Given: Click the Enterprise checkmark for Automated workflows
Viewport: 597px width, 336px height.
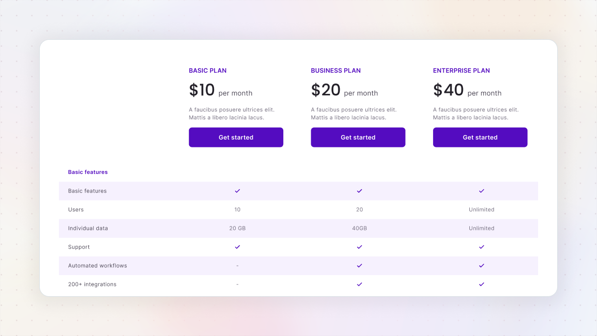Looking at the screenshot, I should (481, 265).
